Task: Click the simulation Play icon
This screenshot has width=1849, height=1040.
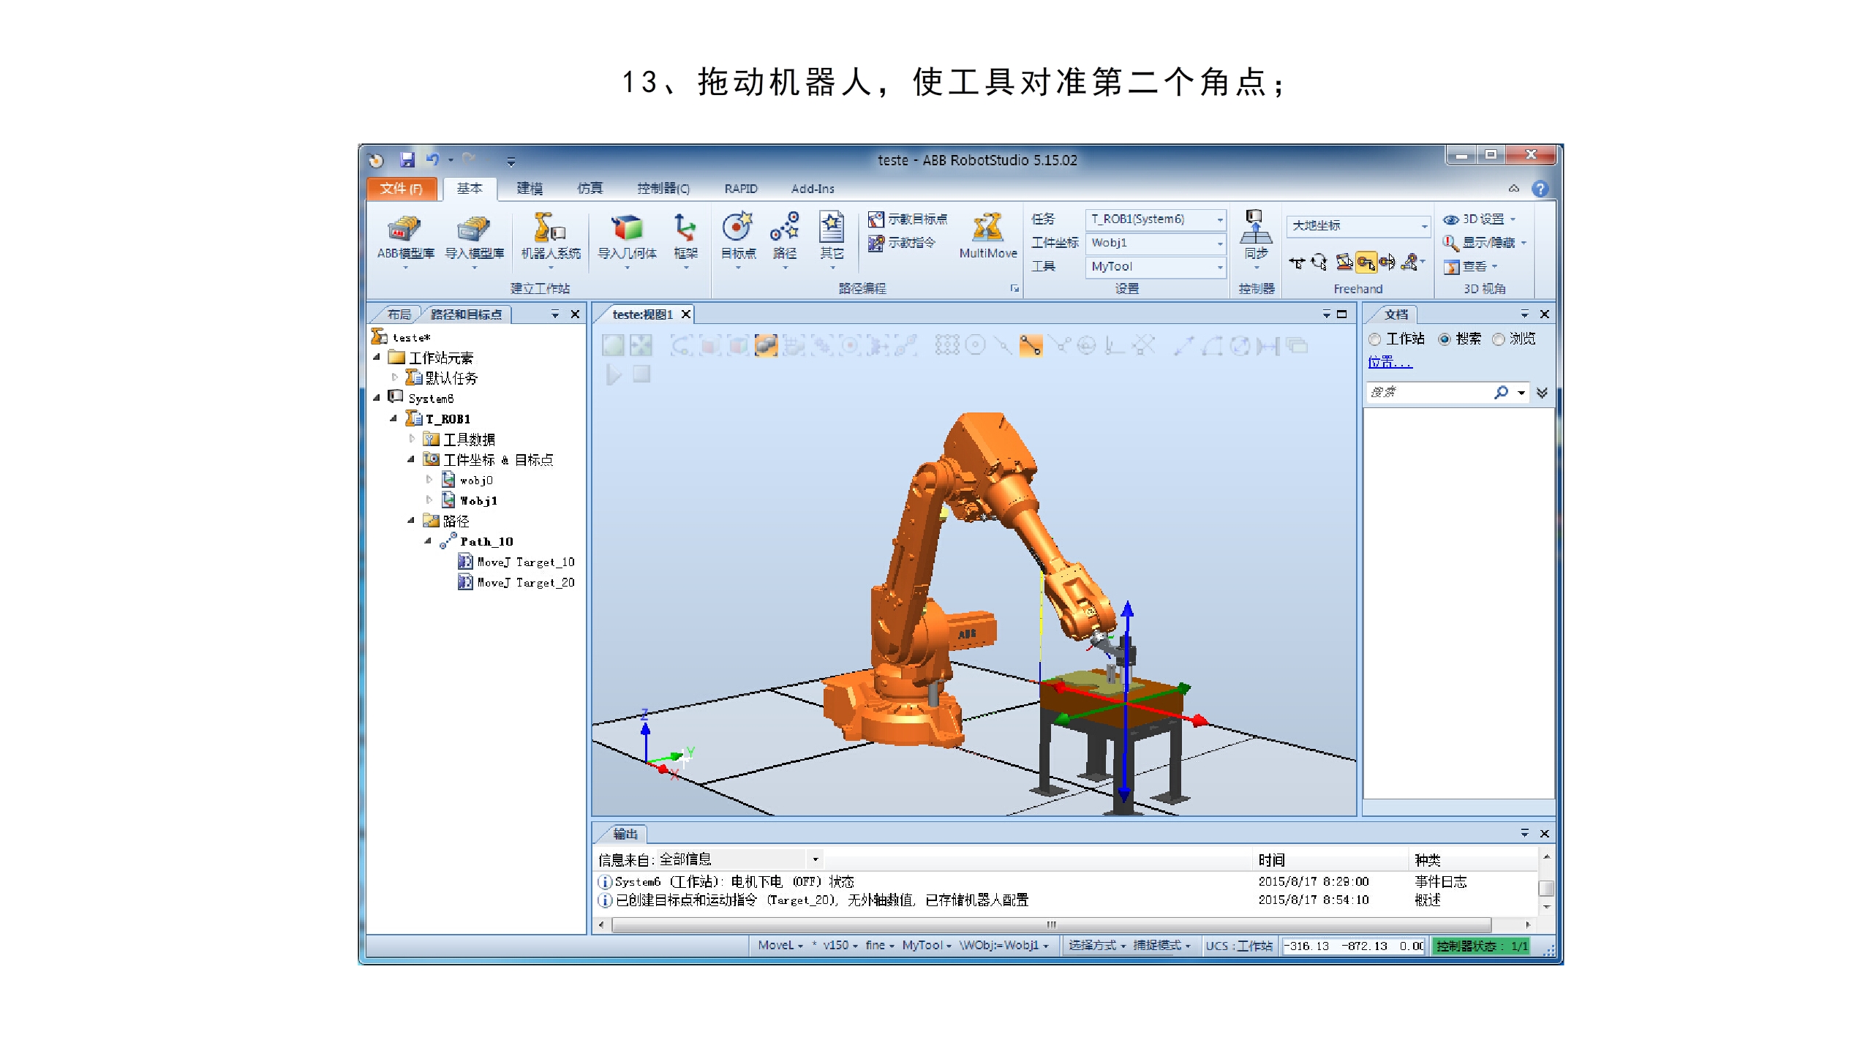Action: tap(614, 375)
